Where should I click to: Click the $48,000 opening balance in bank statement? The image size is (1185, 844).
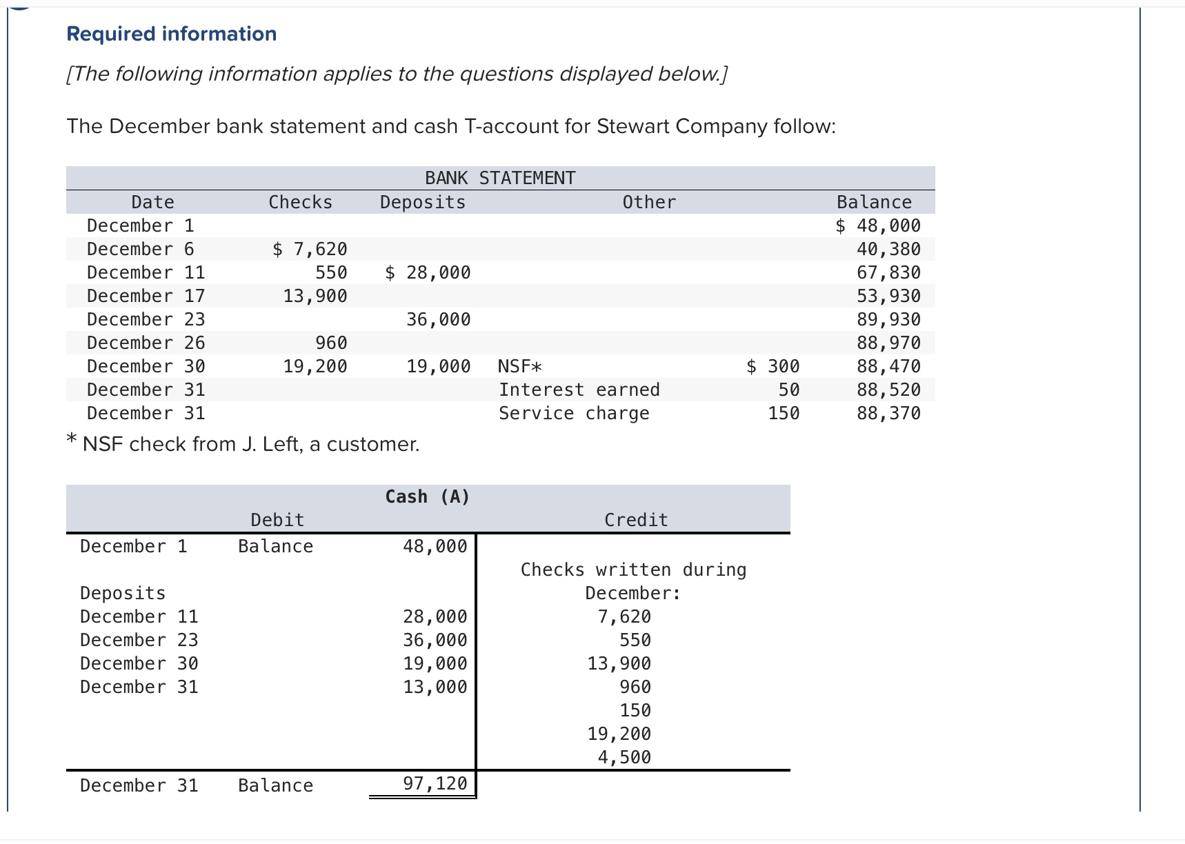[x=878, y=225]
